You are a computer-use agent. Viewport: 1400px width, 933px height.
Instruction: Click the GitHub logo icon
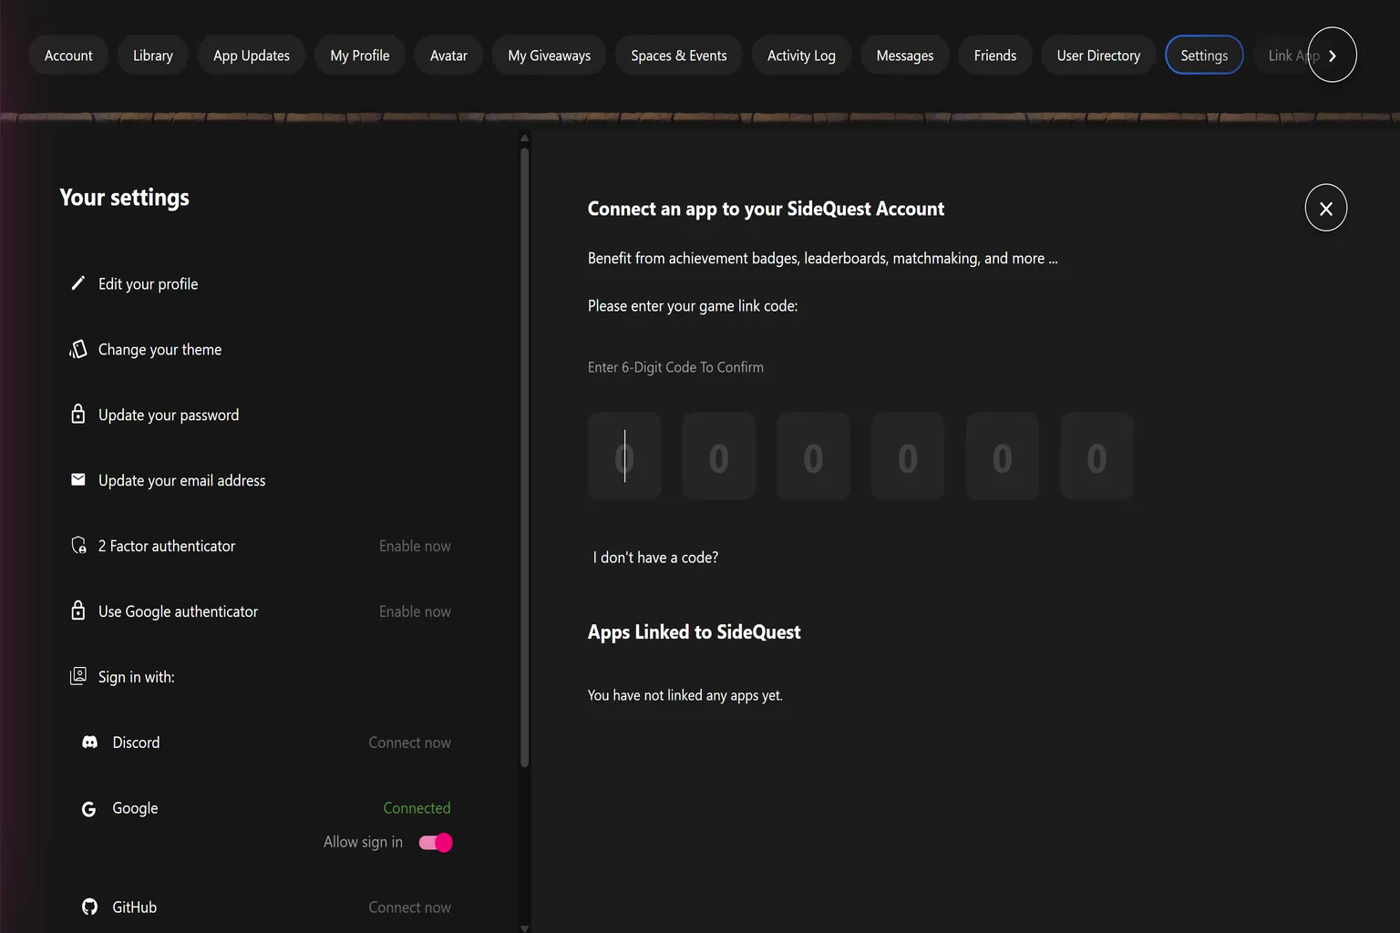(89, 907)
